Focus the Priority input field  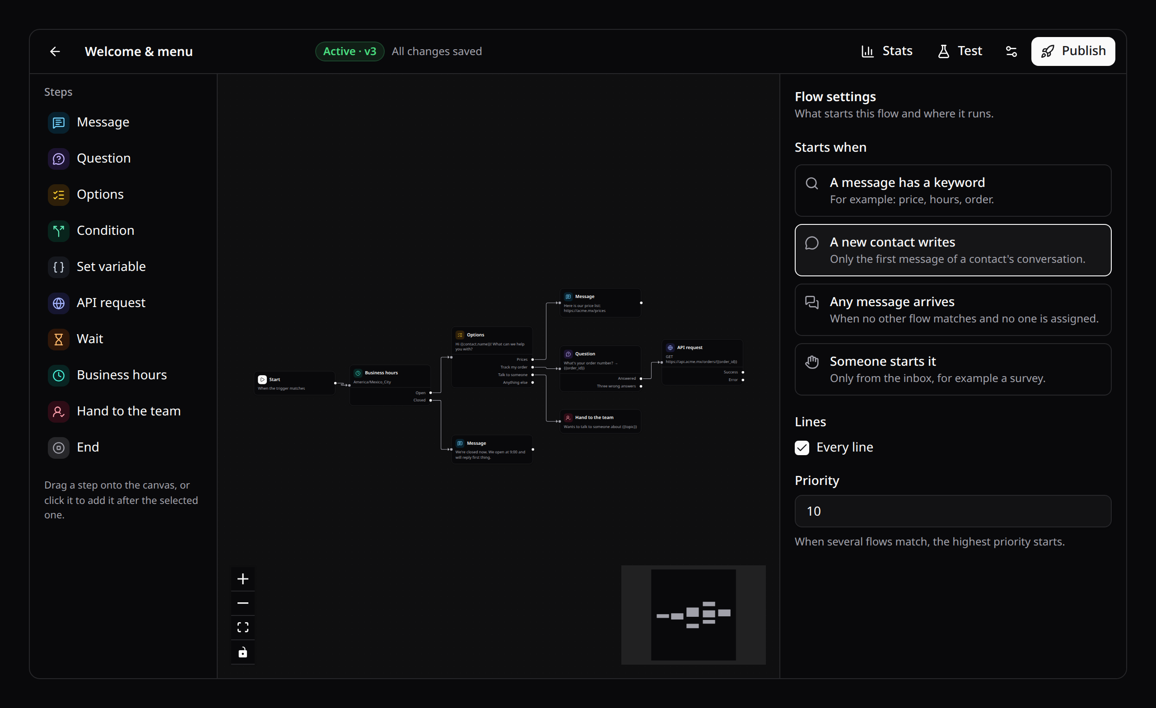[953, 511]
